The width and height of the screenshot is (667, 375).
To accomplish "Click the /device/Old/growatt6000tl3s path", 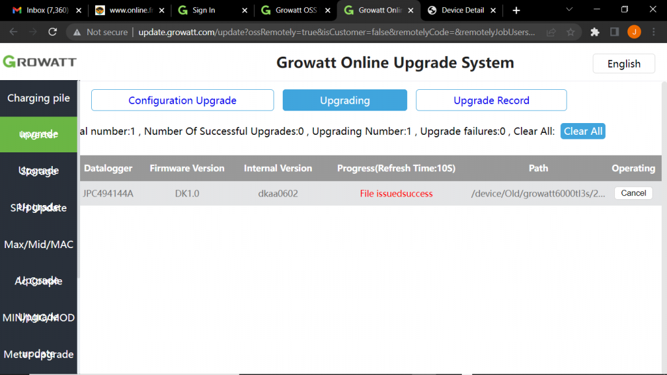I will pos(538,193).
